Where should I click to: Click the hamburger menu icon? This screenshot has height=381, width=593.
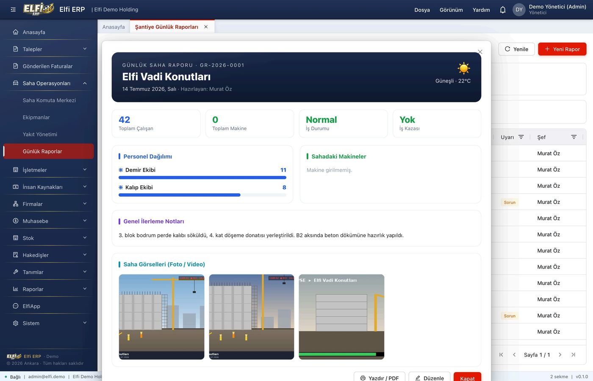[13, 9]
